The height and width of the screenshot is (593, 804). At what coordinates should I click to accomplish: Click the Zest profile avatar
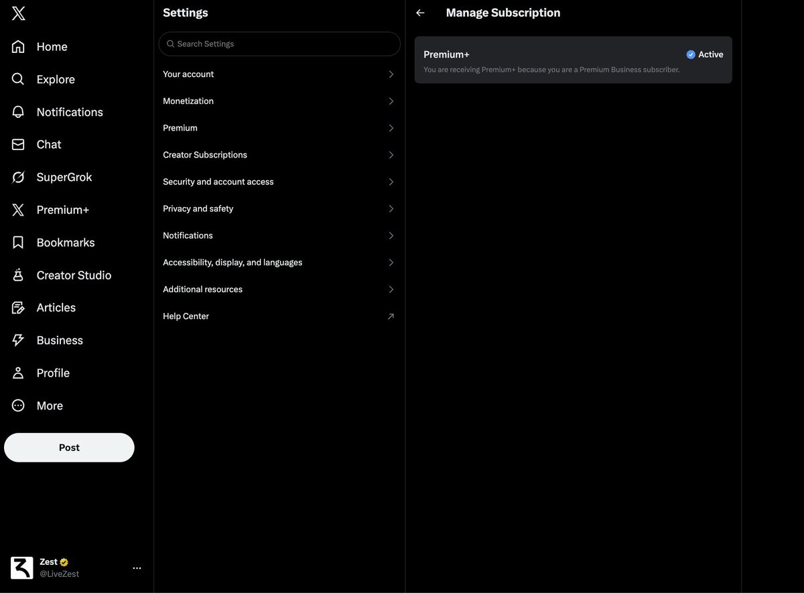22,568
